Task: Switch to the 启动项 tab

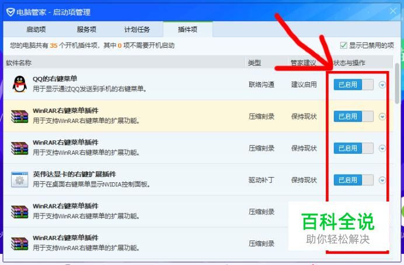Action: click(36, 30)
